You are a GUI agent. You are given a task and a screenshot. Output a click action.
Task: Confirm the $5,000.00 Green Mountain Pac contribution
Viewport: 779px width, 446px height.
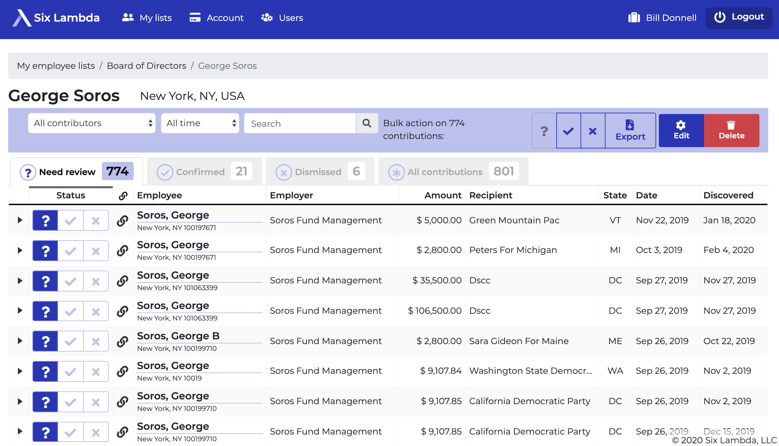[x=71, y=221]
